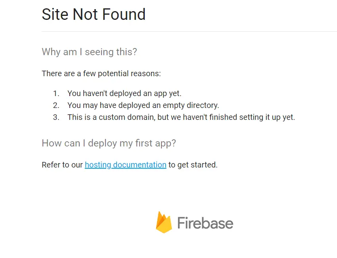This screenshot has height=258, width=337.
Task: Click the horizontal divider below the title
Action: coord(189,31)
